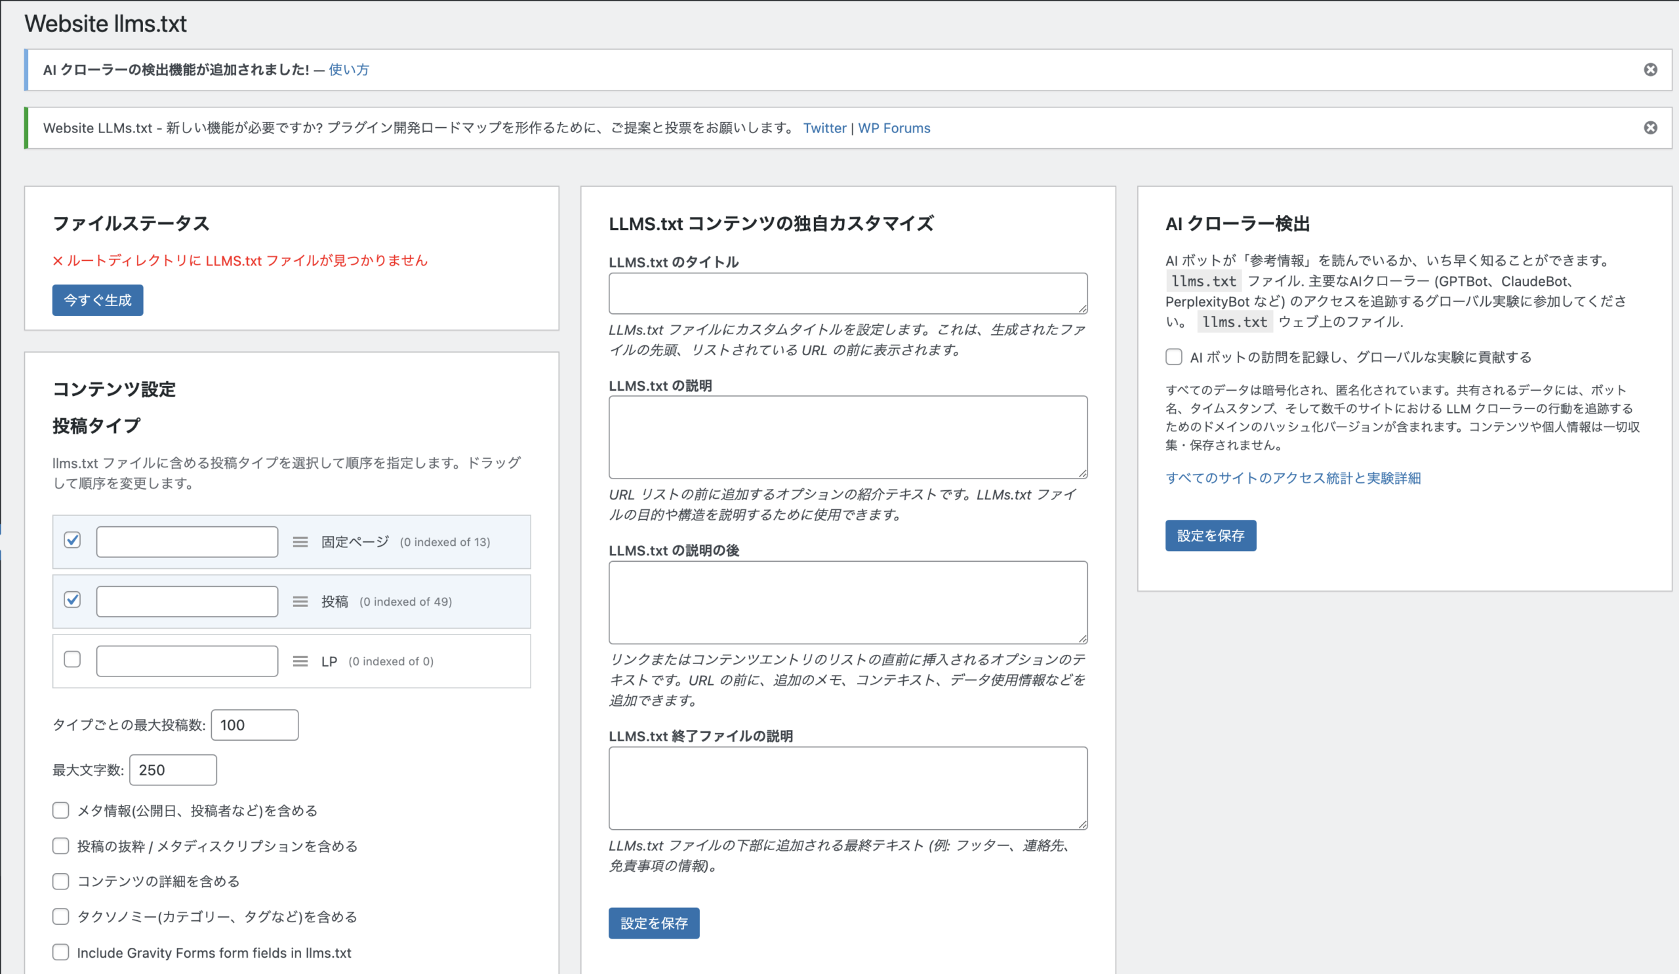1679x974 pixels.
Task: Click the 今すぐ生成 button
Action: pos(97,300)
